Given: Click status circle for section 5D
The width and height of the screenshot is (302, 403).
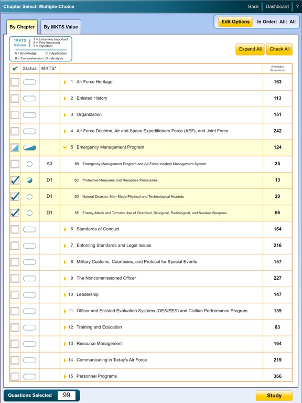Looking at the screenshot, I should (29, 197).
